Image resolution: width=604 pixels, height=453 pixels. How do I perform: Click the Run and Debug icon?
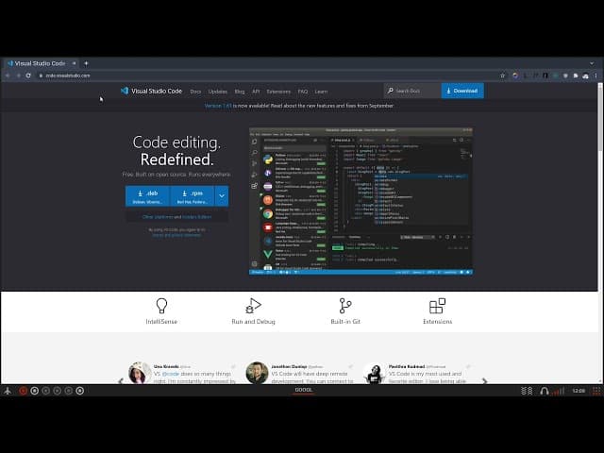[x=253, y=306]
